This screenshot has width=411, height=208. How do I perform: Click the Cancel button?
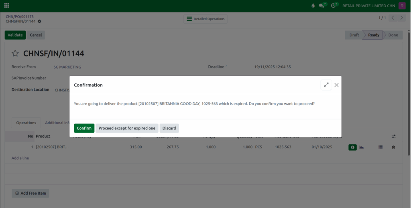point(36,35)
